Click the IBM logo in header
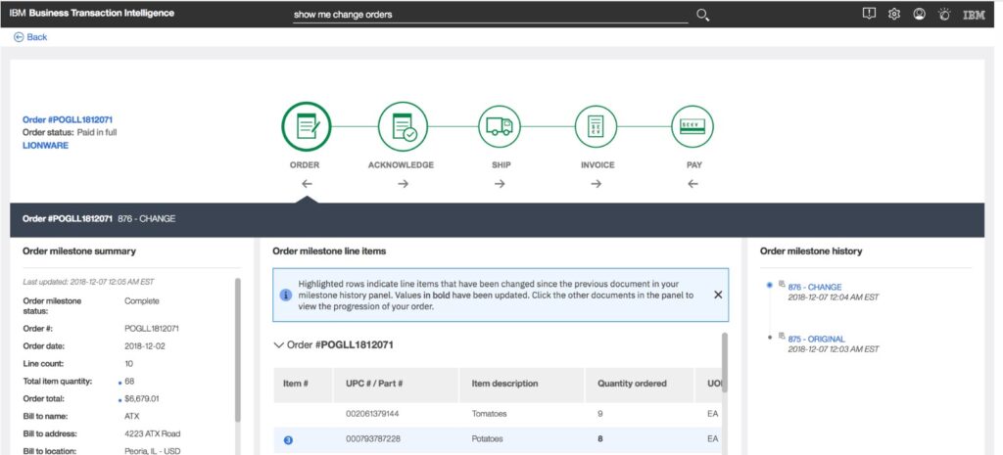This screenshot has width=1003, height=455. click(x=974, y=14)
